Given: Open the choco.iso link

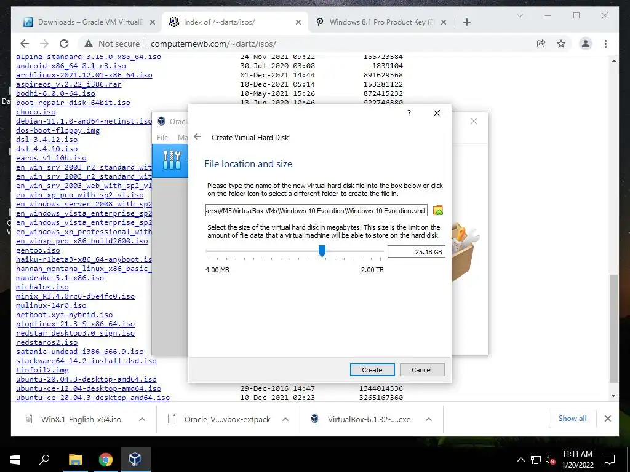Looking at the screenshot, I should tap(36, 112).
